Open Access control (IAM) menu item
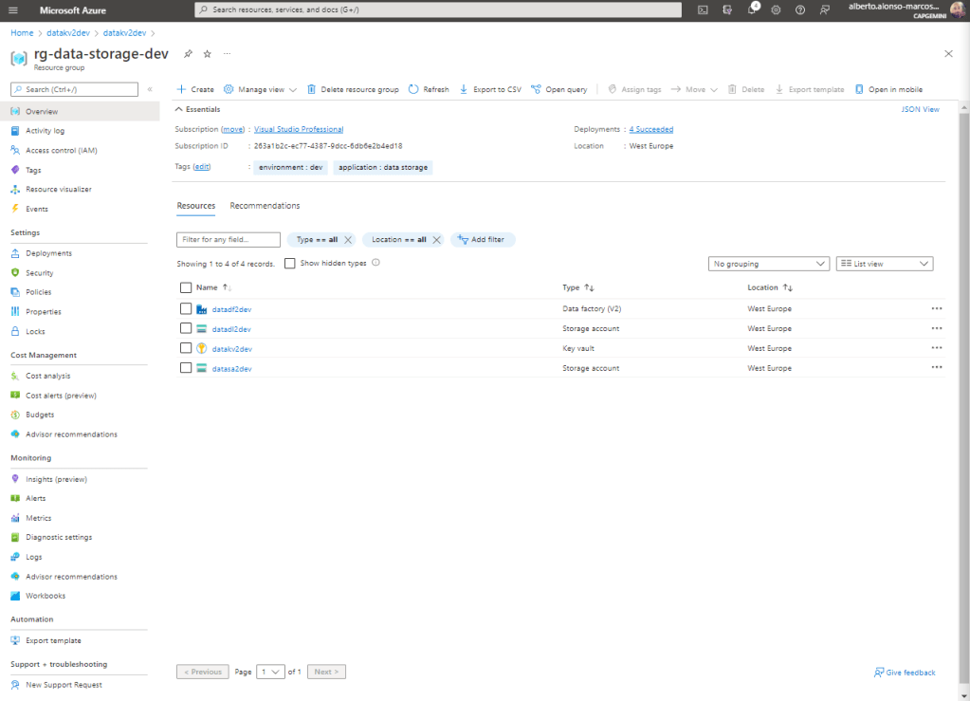The width and height of the screenshot is (970, 701). click(x=61, y=150)
